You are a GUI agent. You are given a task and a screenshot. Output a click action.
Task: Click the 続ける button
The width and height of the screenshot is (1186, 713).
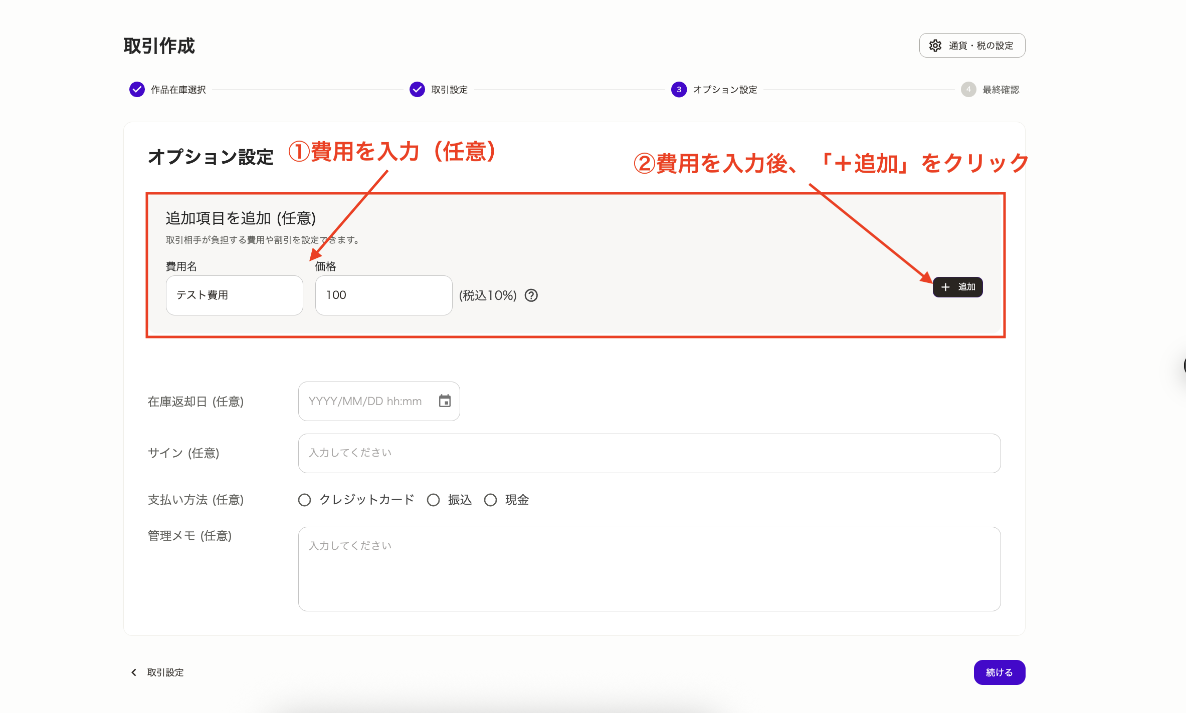click(x=1000, y=672)
